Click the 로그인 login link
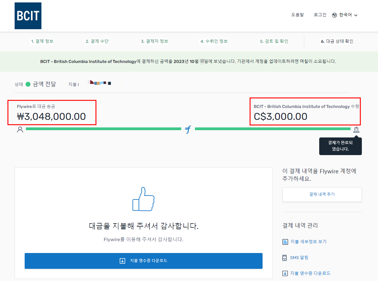This screenshot has width=378, height=281. (320, 15)
